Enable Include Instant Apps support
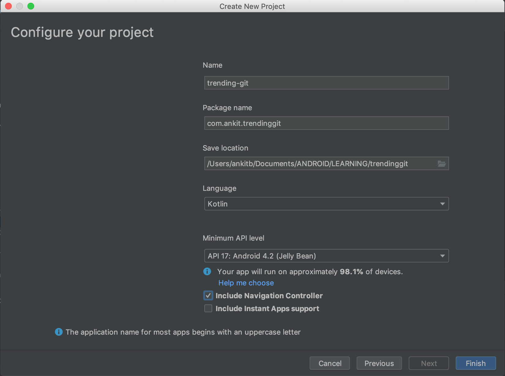 point(208,309)
